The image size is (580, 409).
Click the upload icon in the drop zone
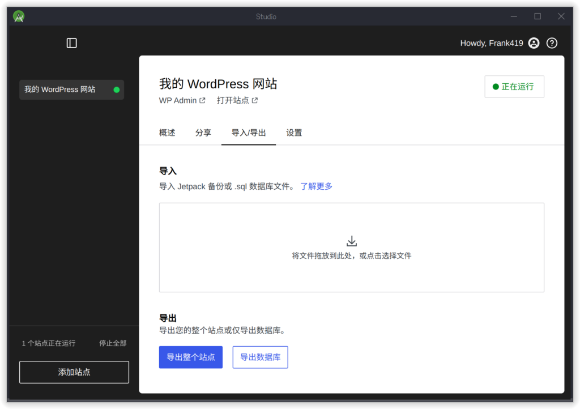[x=351, y=240]
